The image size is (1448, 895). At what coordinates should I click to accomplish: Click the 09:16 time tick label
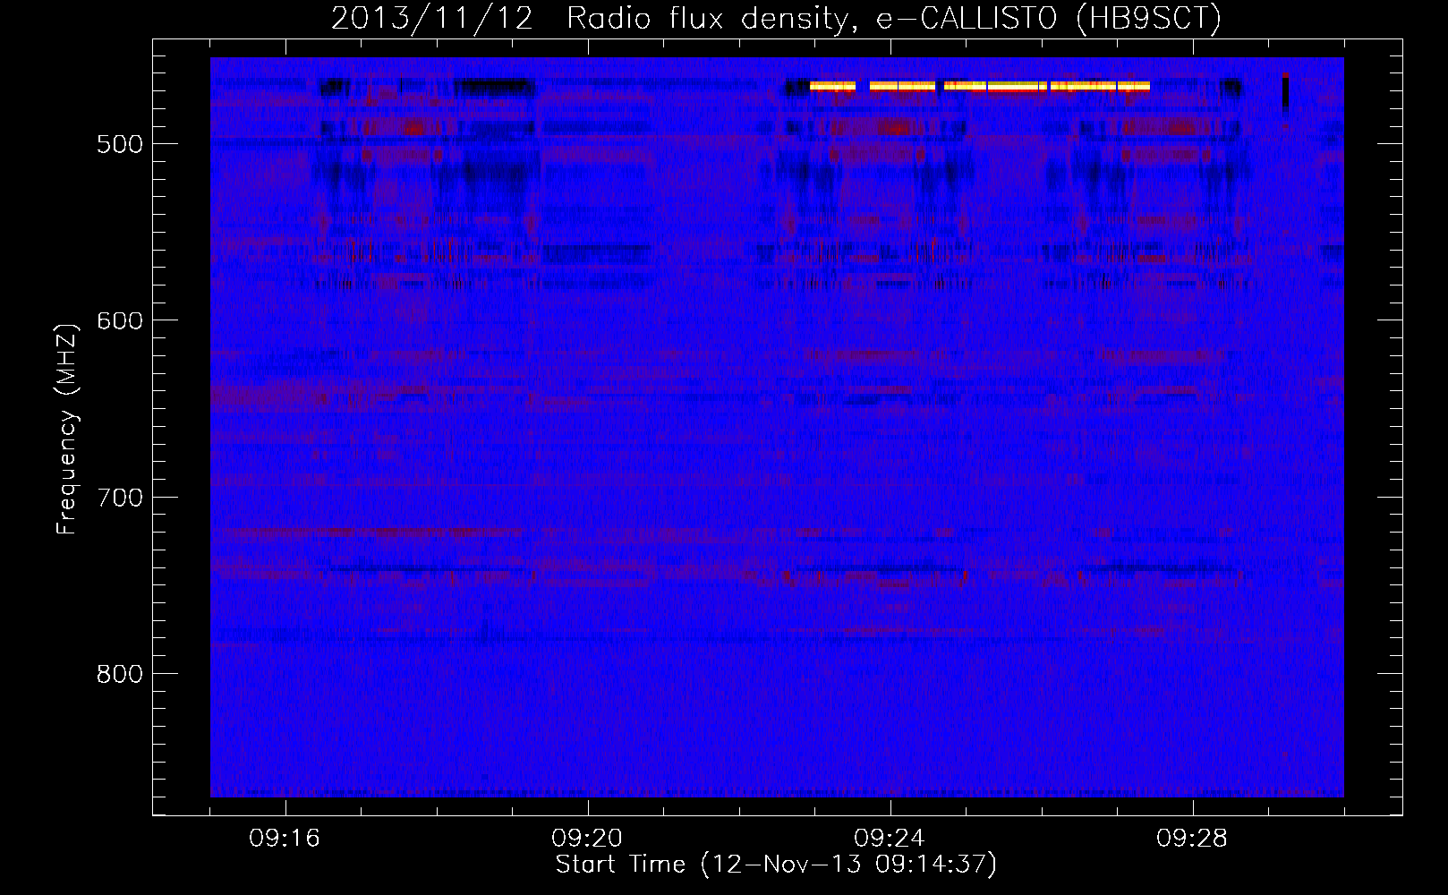(285, 839)
